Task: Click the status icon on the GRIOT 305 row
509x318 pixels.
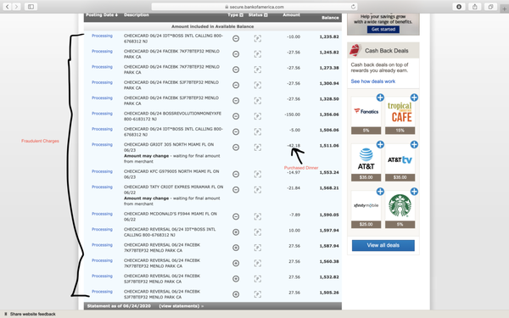Action: pyautogui.click(x=257, y=148)
